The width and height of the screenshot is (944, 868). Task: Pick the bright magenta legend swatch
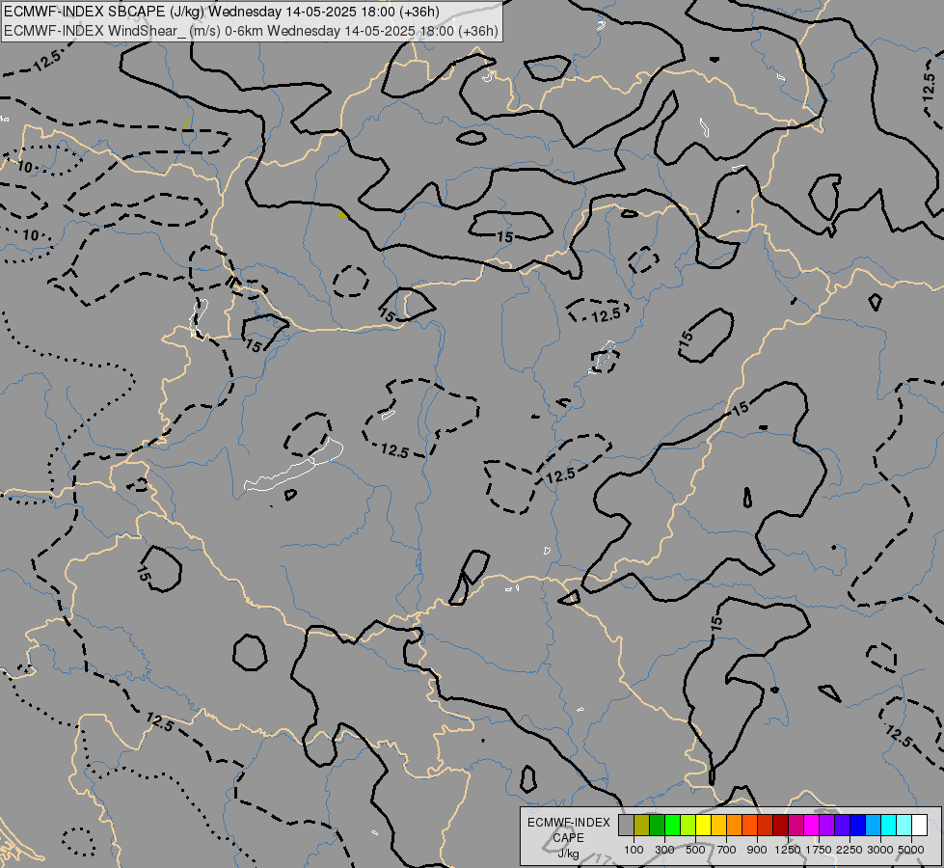tap(811, 825)
